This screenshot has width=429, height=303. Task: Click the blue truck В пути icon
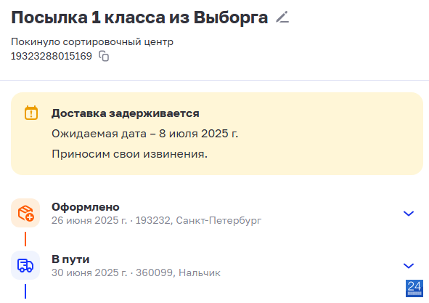click(x=25, y=265)
